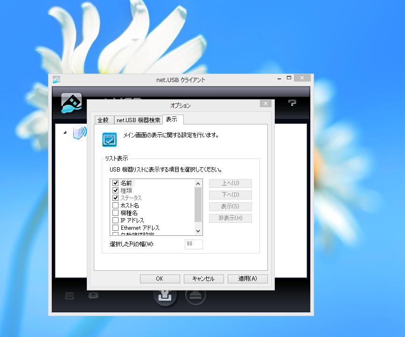Click the 適用(A) button
The width and height of the screenshot is (405, 337).
click(247, 279)
